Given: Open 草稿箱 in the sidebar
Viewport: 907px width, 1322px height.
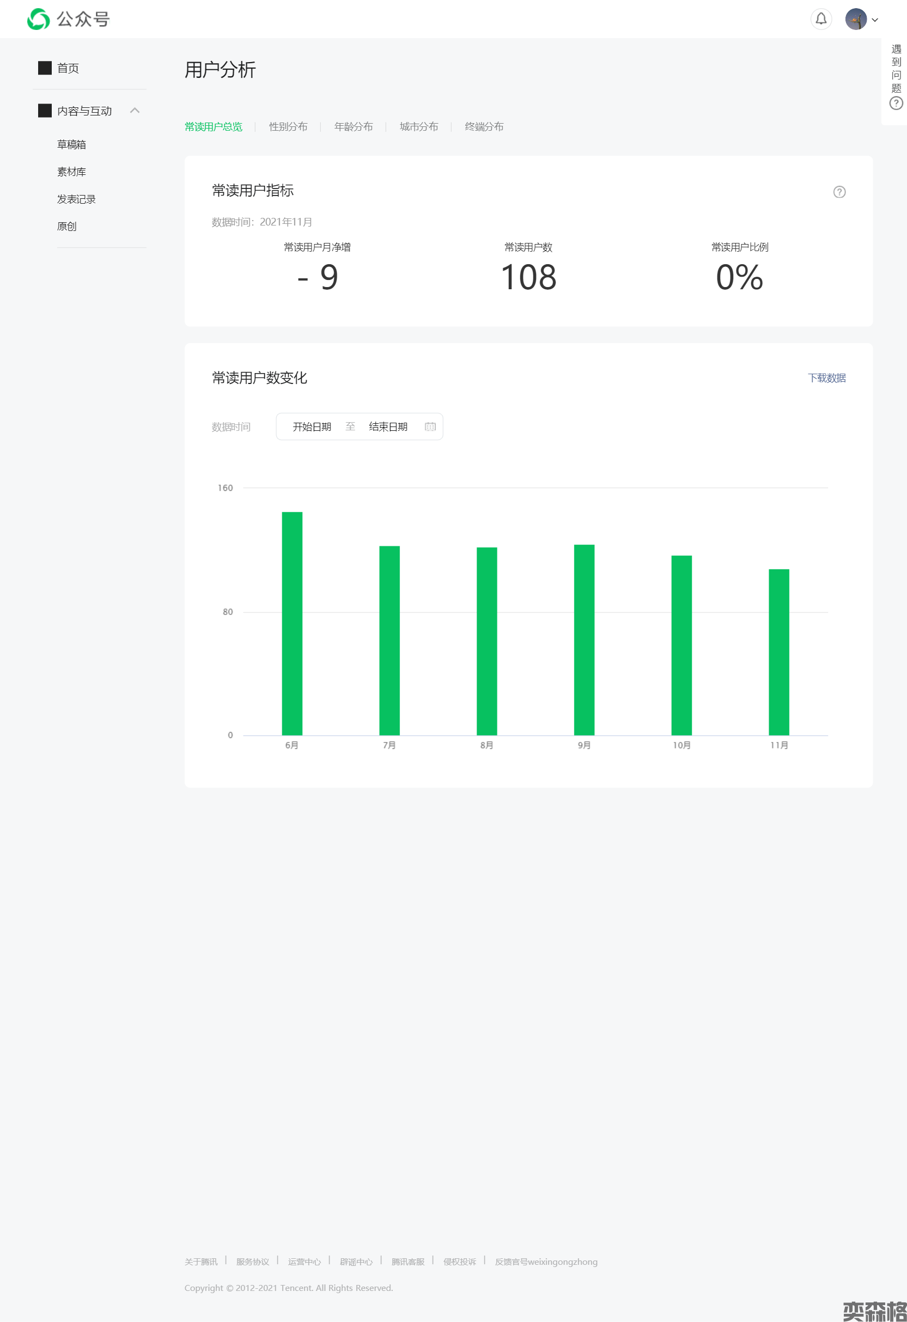Looking at the screenshot, I should coord(72,144).
